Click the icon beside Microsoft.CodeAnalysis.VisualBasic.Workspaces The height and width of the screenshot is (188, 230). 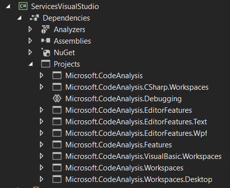[x=57, y=156]
